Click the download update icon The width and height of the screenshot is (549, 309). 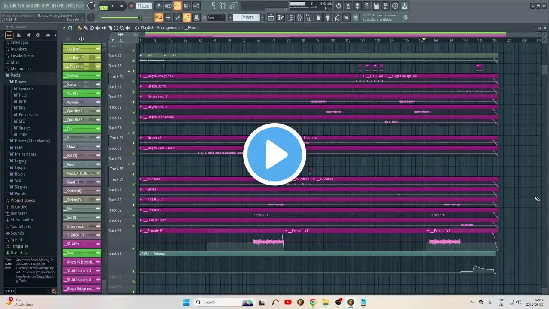click(x=404, y=6)
